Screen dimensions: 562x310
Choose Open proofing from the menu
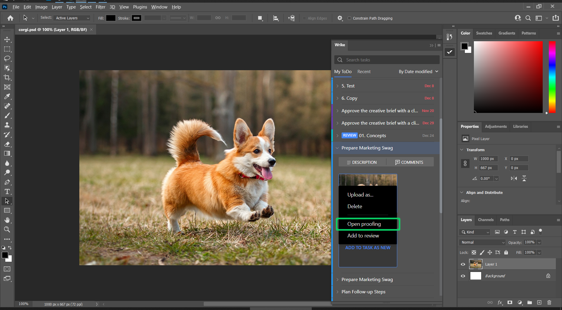364,224
